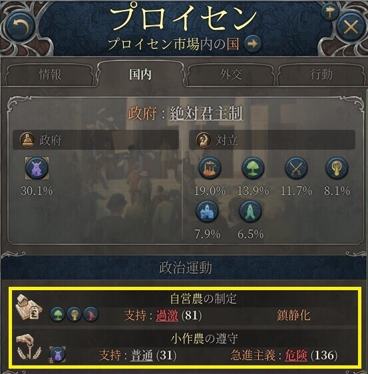Select the rural folk tree icon at 13.9%
Screen dimensions: 368x374
253,168
